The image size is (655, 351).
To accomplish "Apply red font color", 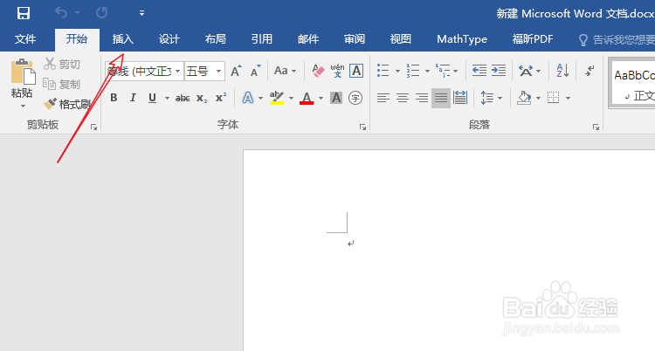I will pos(307,98).
